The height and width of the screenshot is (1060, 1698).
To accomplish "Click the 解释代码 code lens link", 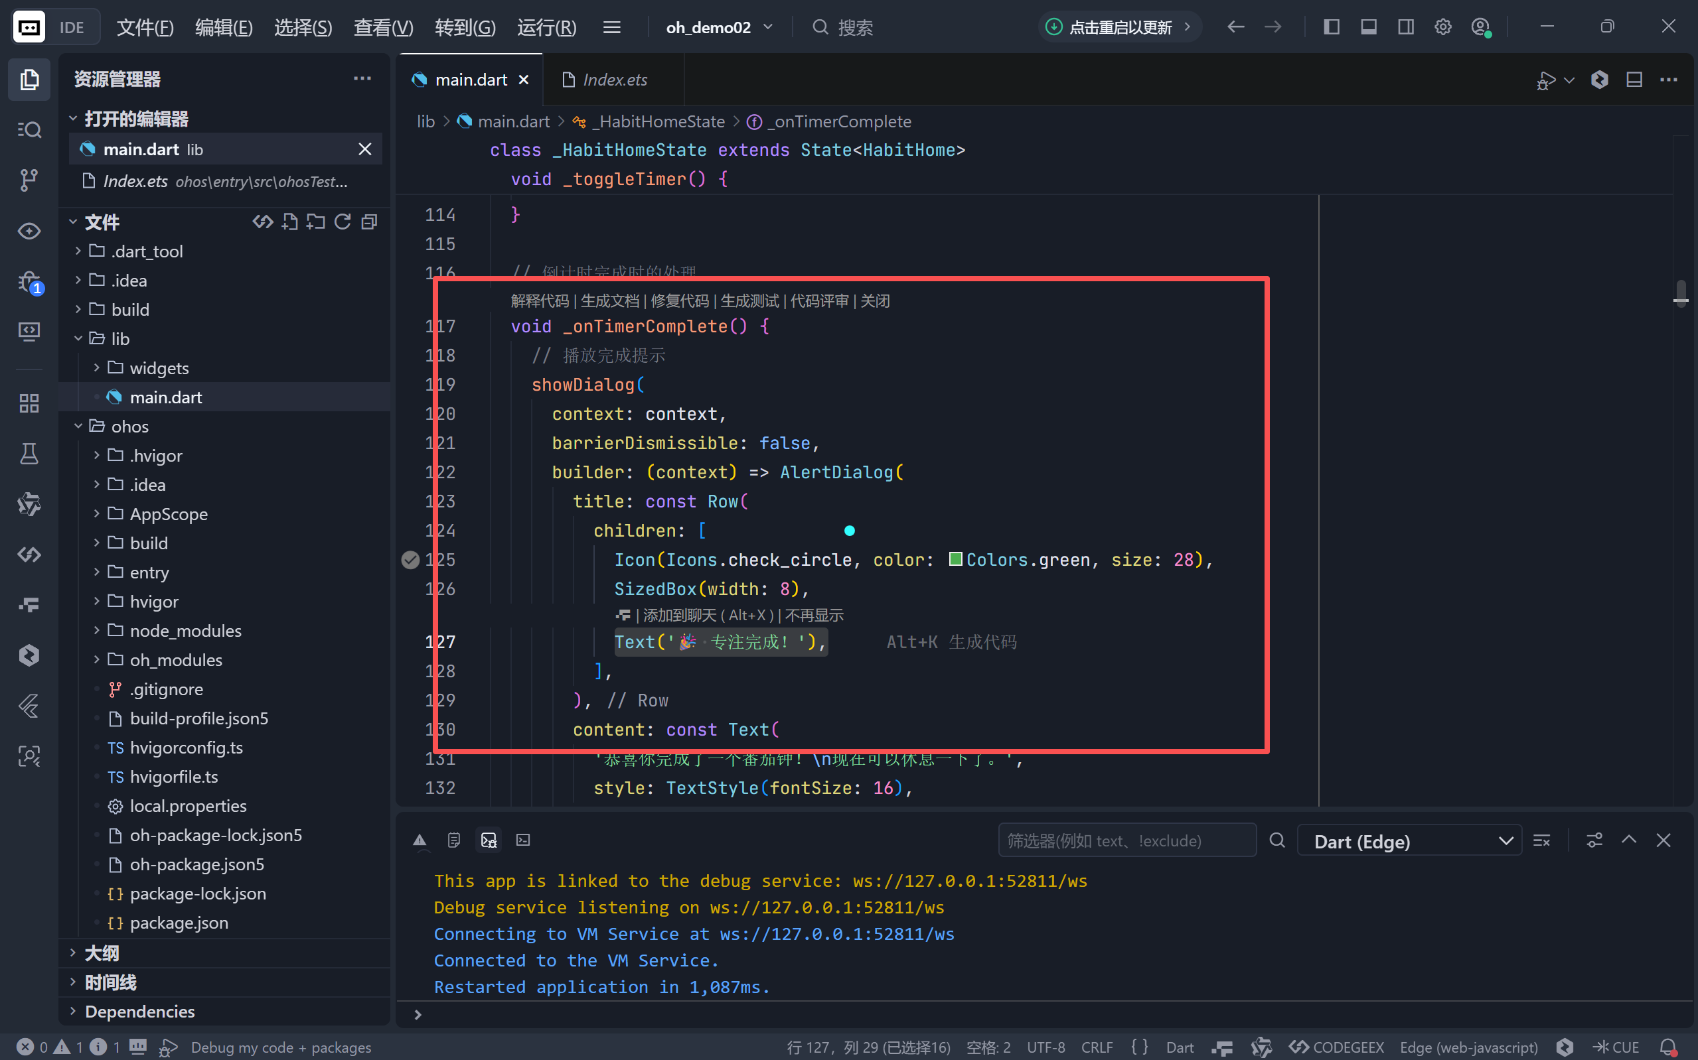I will coord(540,300).
